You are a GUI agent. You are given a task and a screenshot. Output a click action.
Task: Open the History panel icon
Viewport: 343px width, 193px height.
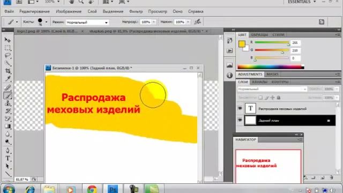[x=229, y=41]
